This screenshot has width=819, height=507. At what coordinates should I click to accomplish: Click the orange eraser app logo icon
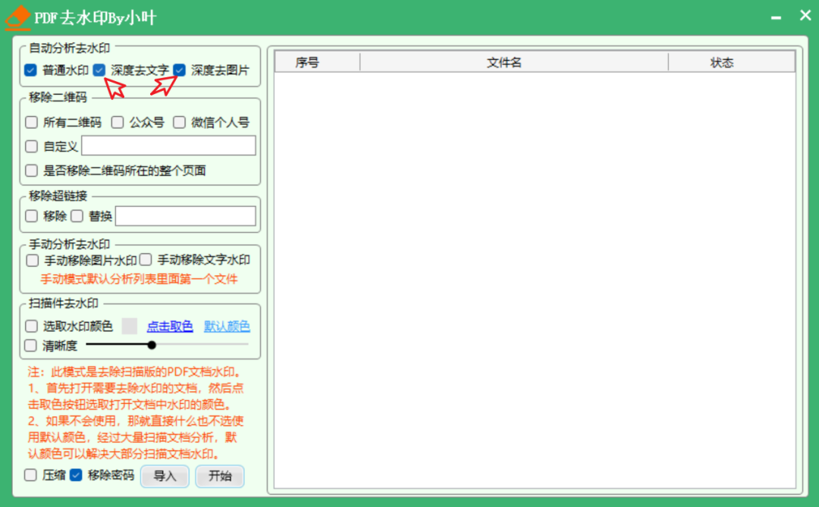click(x=17, y=17)
